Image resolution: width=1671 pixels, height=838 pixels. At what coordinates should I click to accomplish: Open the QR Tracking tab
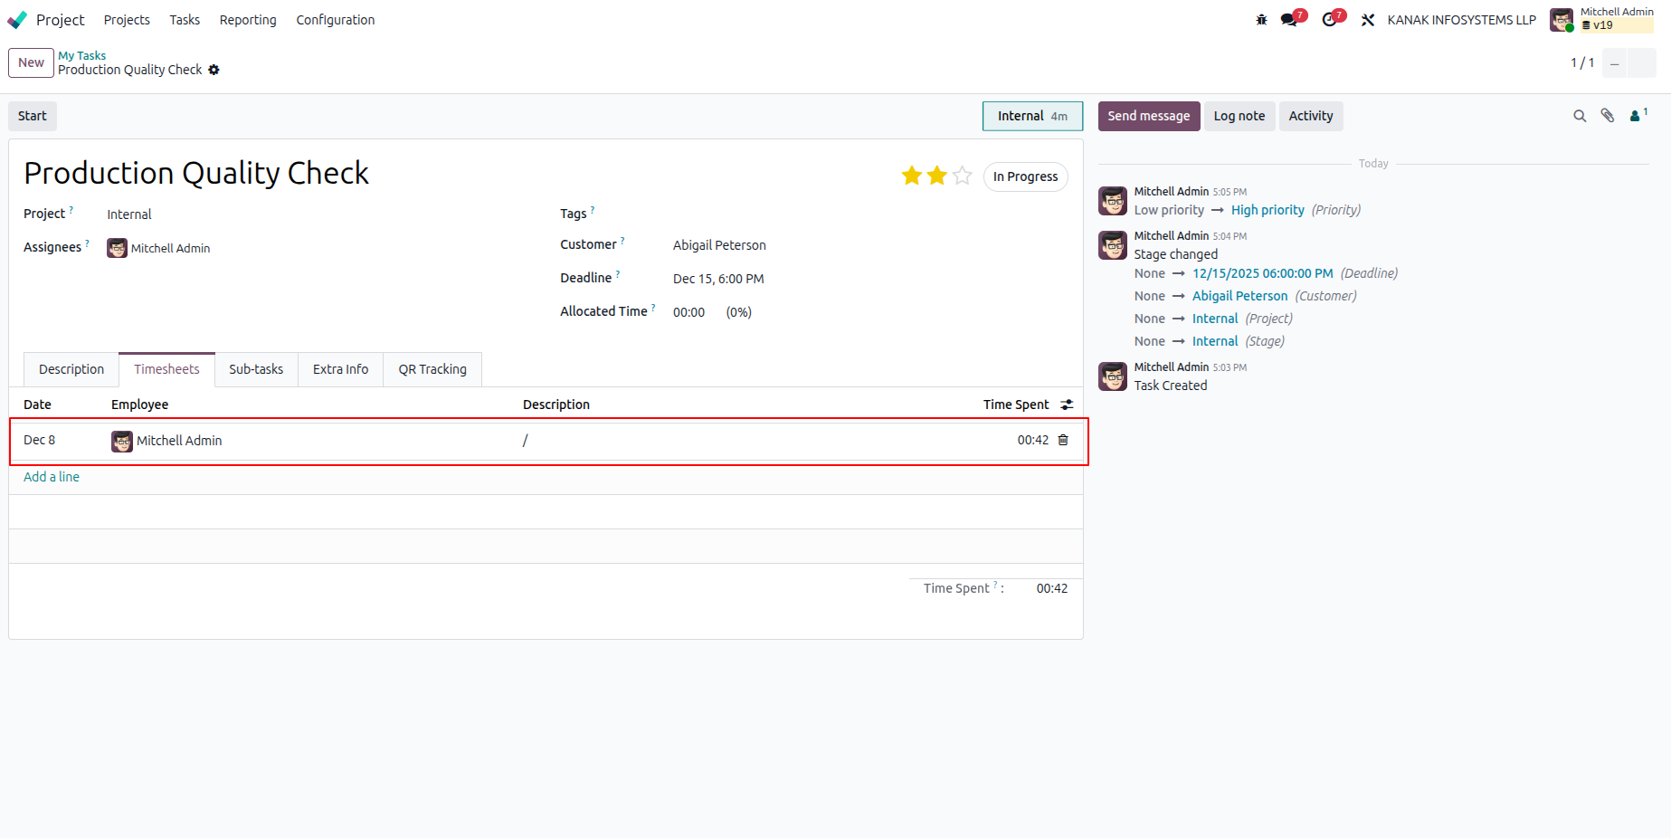click(432, 369)
